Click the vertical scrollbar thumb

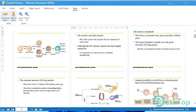(x=195, y=36)
